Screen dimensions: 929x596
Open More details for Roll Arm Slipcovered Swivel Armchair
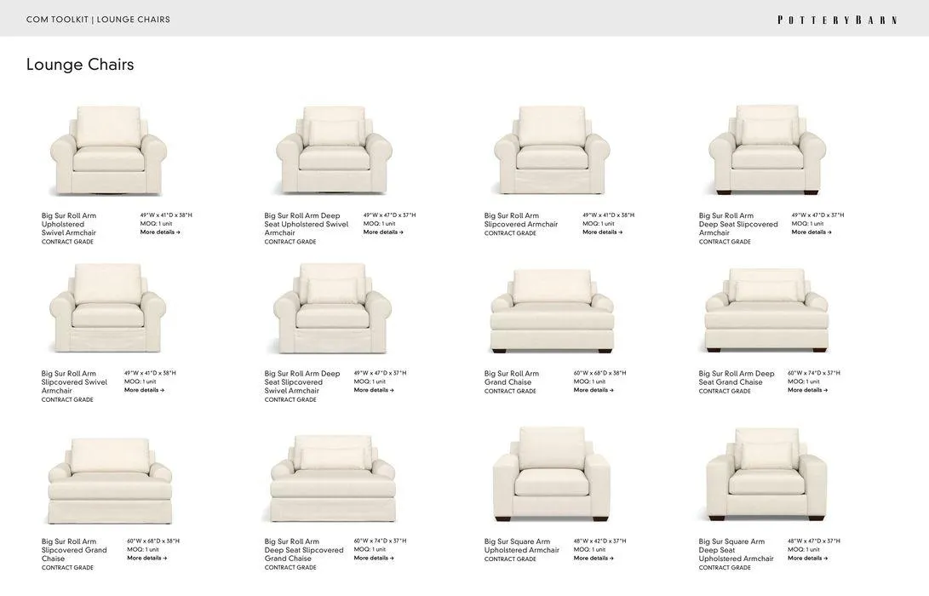[x=144, y=390]
